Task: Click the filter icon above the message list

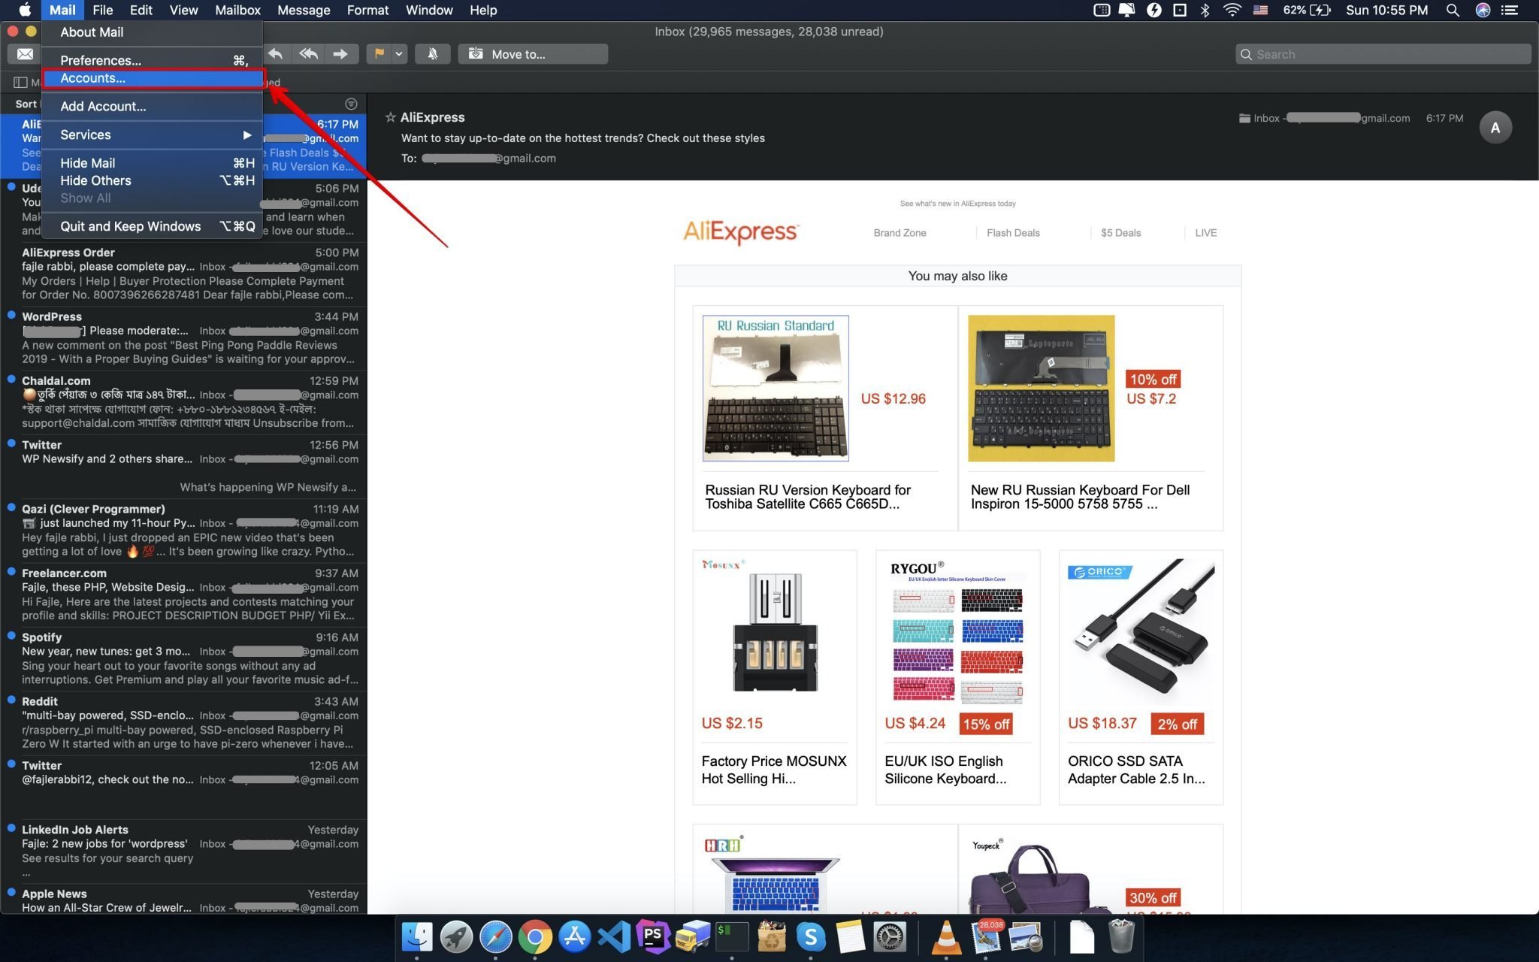Action: coord(351,104)
